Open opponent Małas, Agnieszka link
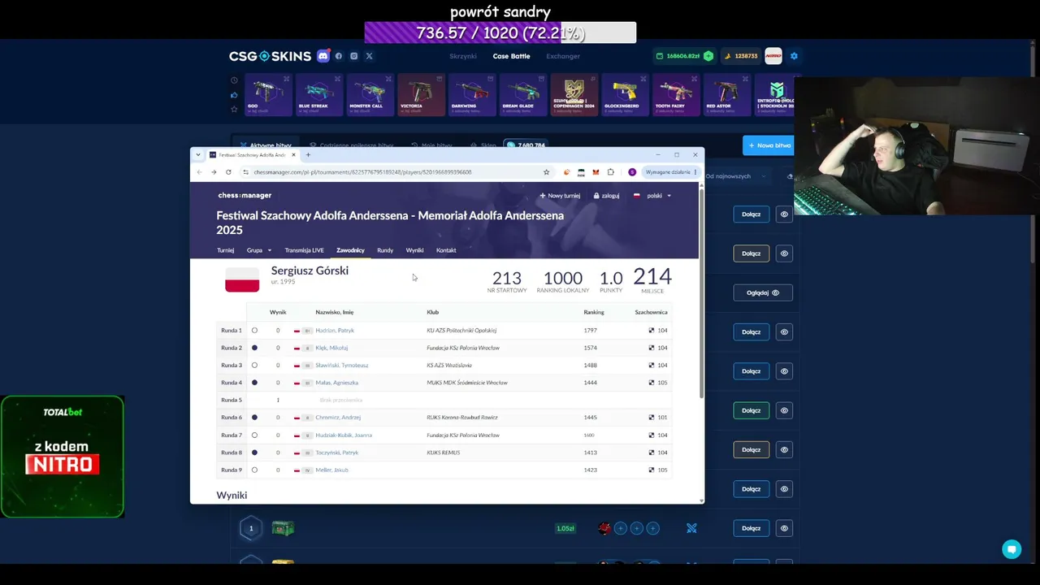The width and height of the screenshot is (1040, 585). [336, 383]
